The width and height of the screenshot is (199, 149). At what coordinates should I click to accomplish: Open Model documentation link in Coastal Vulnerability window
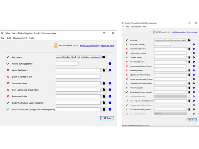tap(179, 32)
